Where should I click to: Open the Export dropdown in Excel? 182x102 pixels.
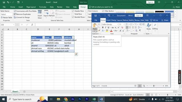pyautogui.click(x=46, y=18)
